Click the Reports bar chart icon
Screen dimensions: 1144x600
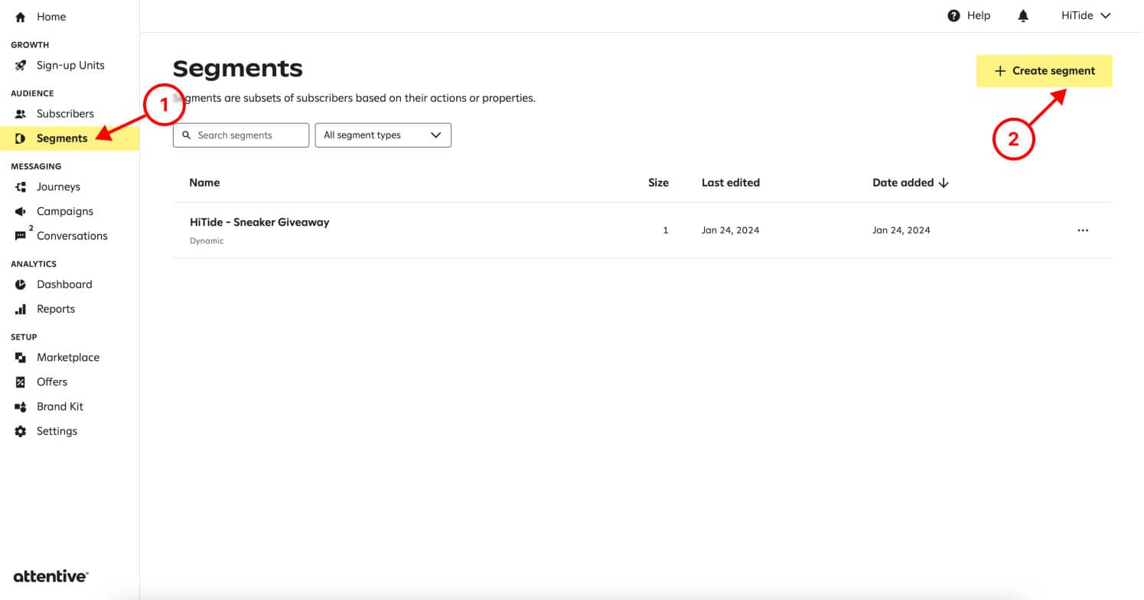pos(21,310)
